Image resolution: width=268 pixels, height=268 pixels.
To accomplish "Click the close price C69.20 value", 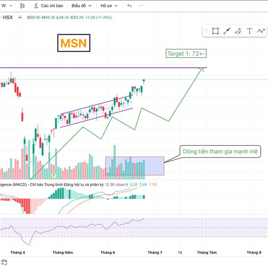I will tap(77, 17).
